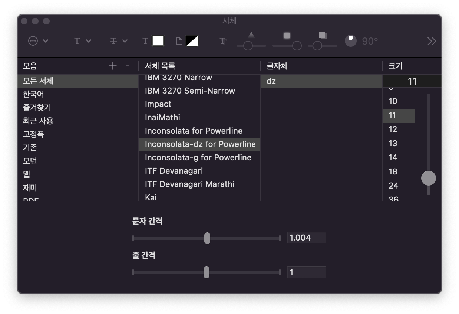Choose ITF Devanagari font

pyautogui.click(x=199, y=171)
